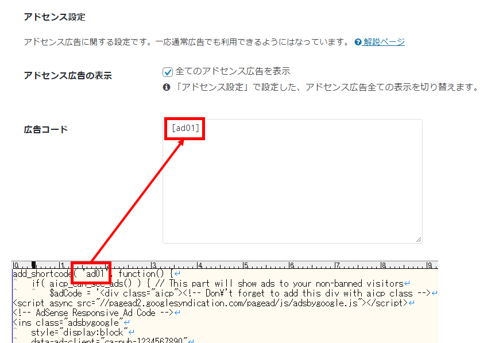Open the 解説ページ help link
Viewport: 491px width, 343px height.
[384, 42]
